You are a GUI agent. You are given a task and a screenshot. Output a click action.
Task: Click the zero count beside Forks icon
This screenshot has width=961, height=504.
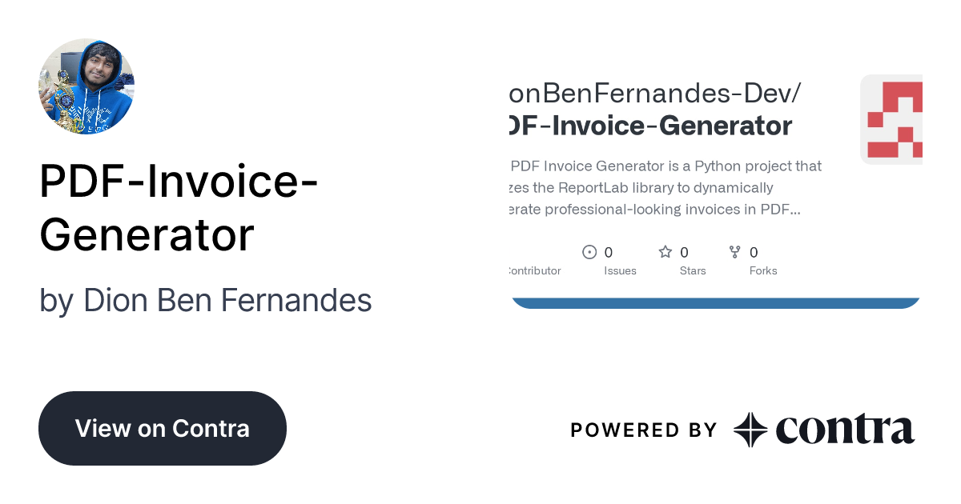[754, 252]
